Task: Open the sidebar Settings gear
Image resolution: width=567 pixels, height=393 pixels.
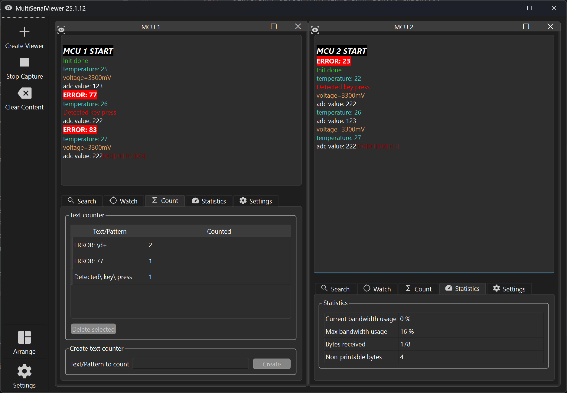Action: point(24,371)
